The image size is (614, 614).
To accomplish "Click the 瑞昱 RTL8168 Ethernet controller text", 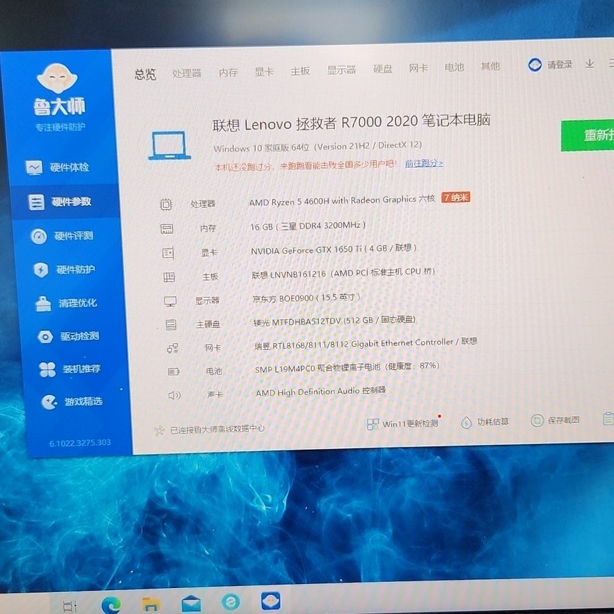I will [x=366, y=343].
